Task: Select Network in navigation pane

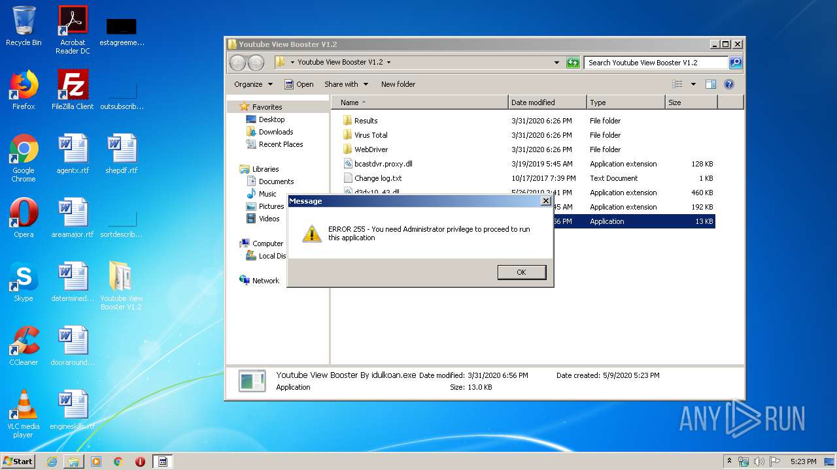Action: coord(265,281)
